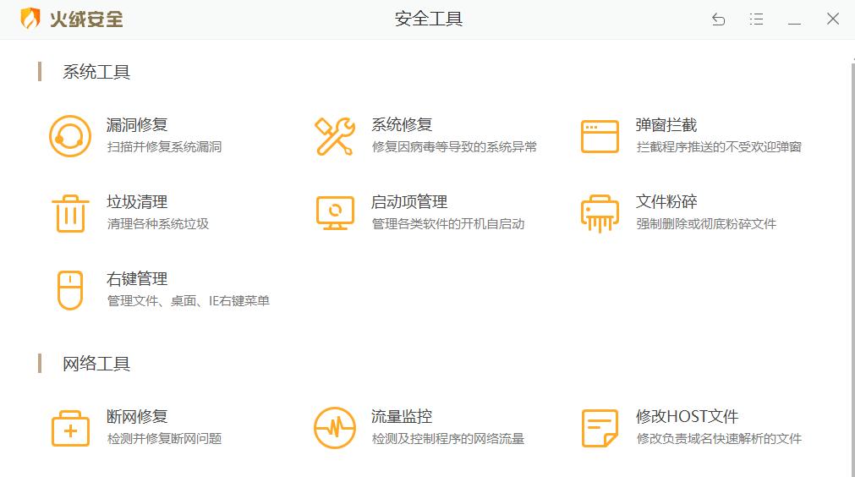Select the 修改HOST文件 title text
The height and width of the screenshot is (477, 855).
coord(687,416)
